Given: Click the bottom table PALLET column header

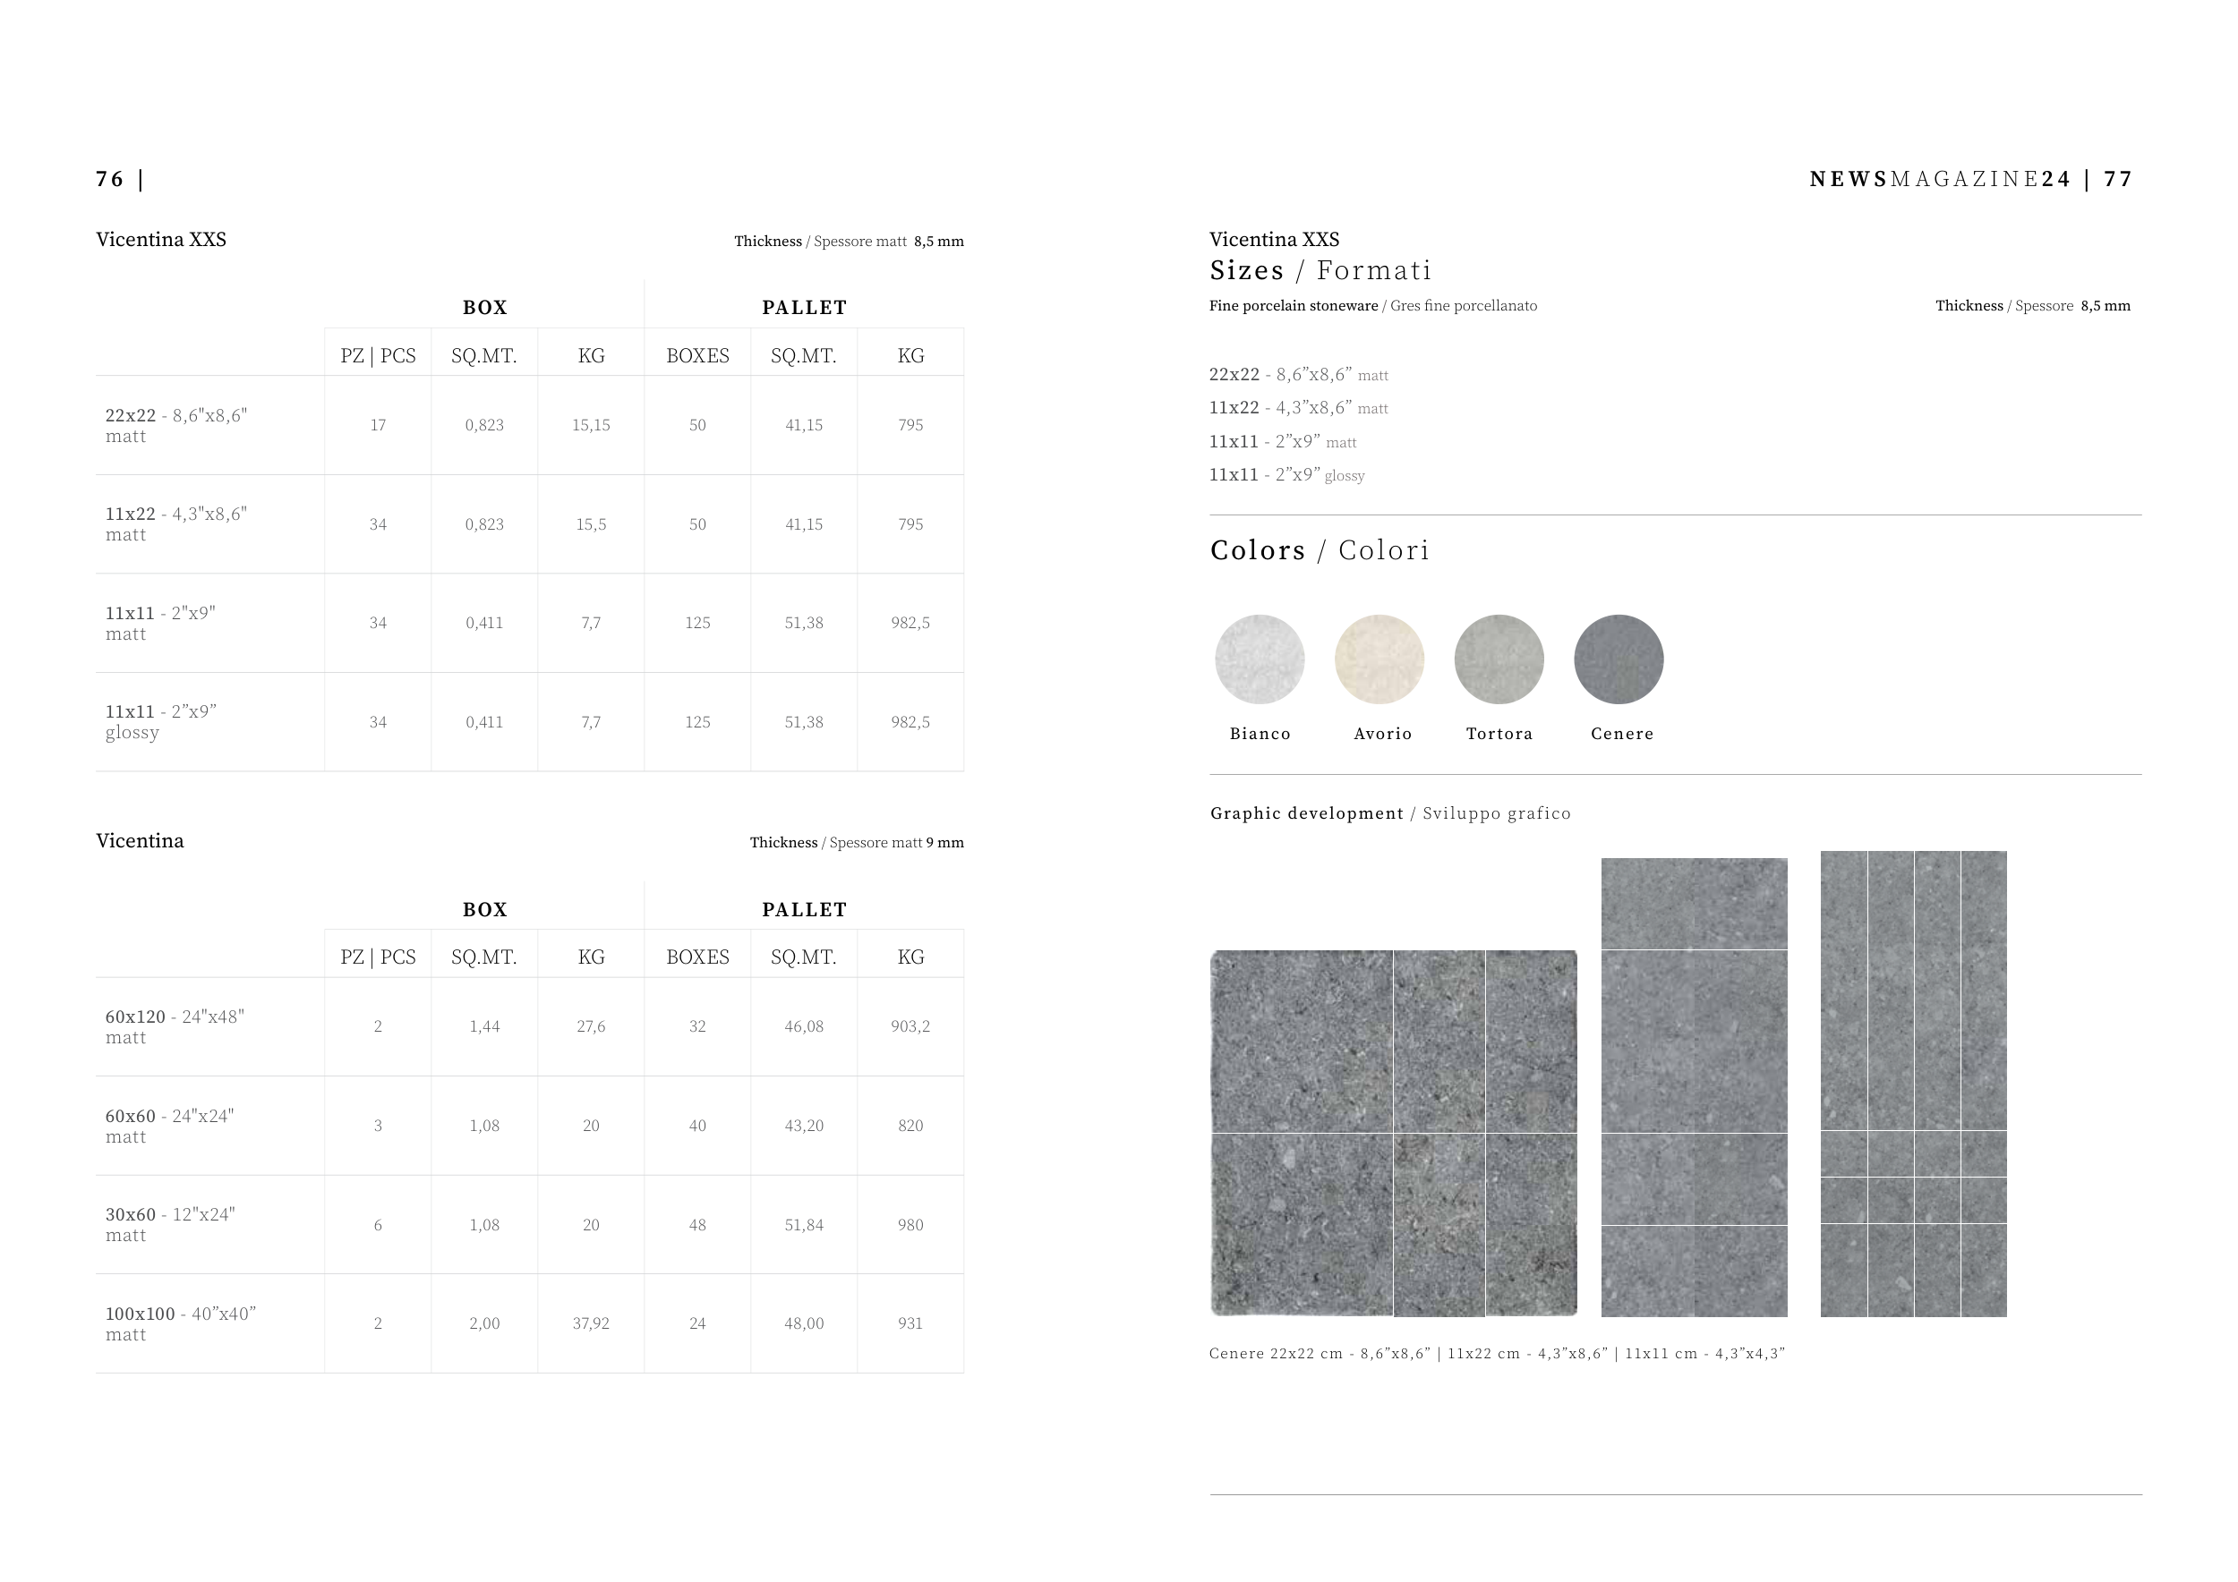Looking at the screenshot, I should 804,910.
